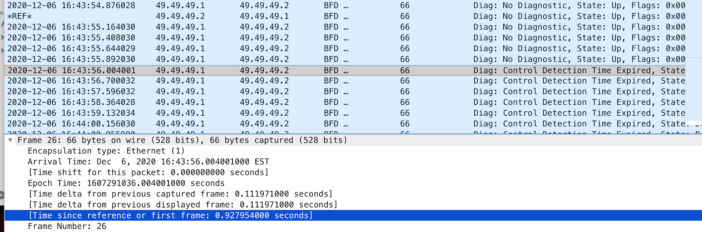Click source 49.49.49.2 in *REF* row
Viewport: 702px width, 232px height.
[180, 16]
